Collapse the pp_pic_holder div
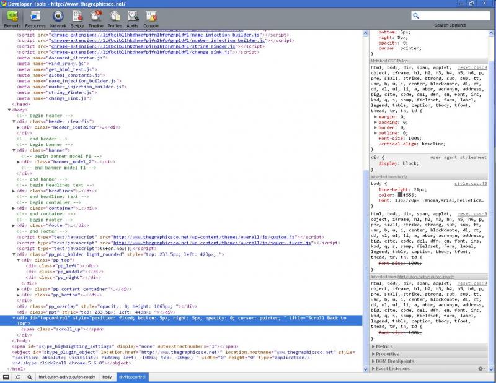 (14, 254)
